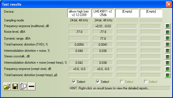The width and height of the screenshot is (173, 98).
Task: Click the HINT text bar
Action: [120, 89]
